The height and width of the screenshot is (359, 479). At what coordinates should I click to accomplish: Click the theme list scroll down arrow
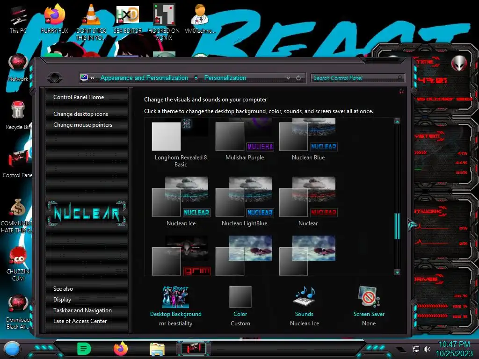pos(397,273)
